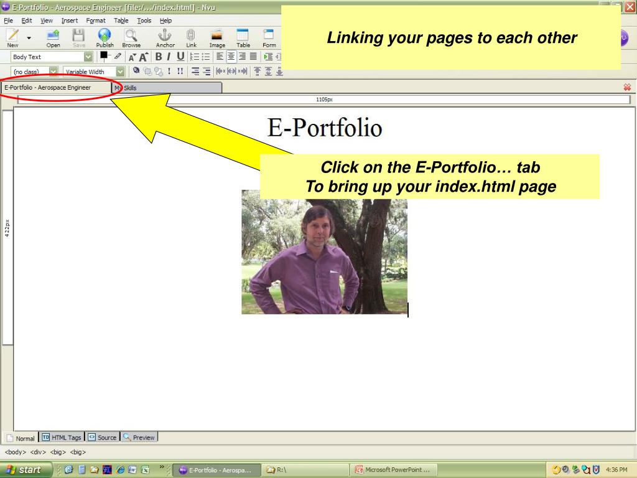Click the indent text icon

(268, 57)
